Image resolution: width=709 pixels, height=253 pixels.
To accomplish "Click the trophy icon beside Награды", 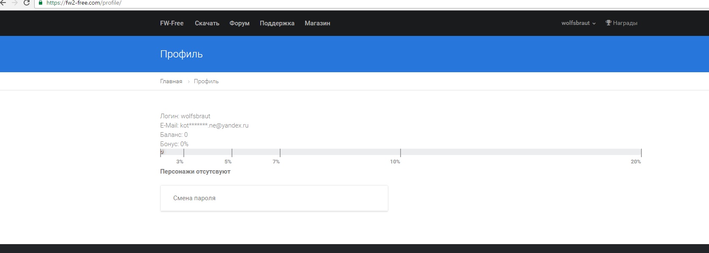I will (608, 23).
